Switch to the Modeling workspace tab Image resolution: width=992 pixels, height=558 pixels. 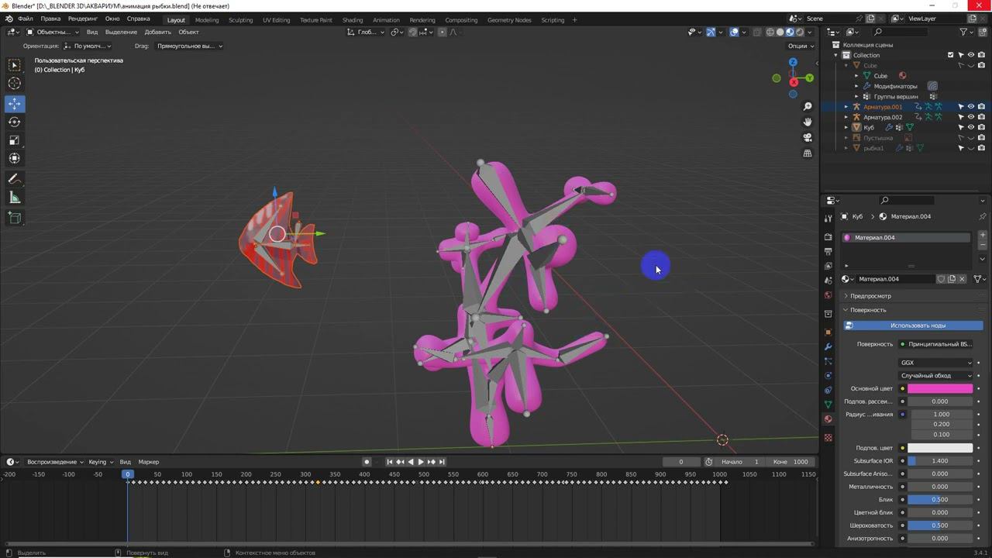pos(207,20)
